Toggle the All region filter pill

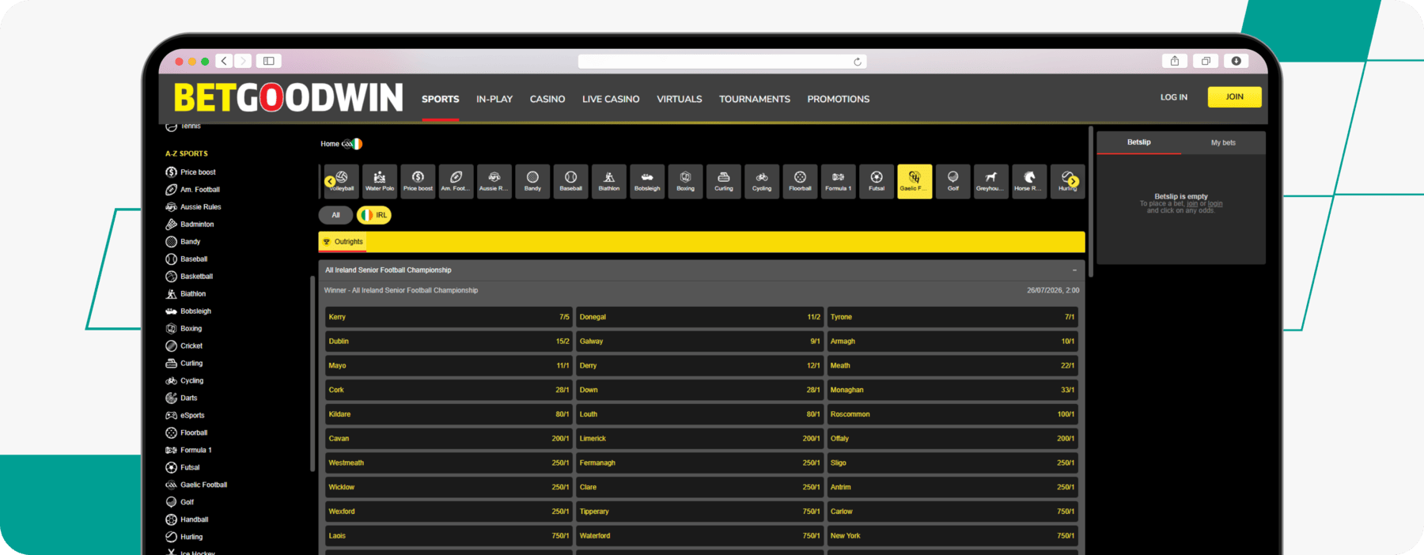click(335, 215)
